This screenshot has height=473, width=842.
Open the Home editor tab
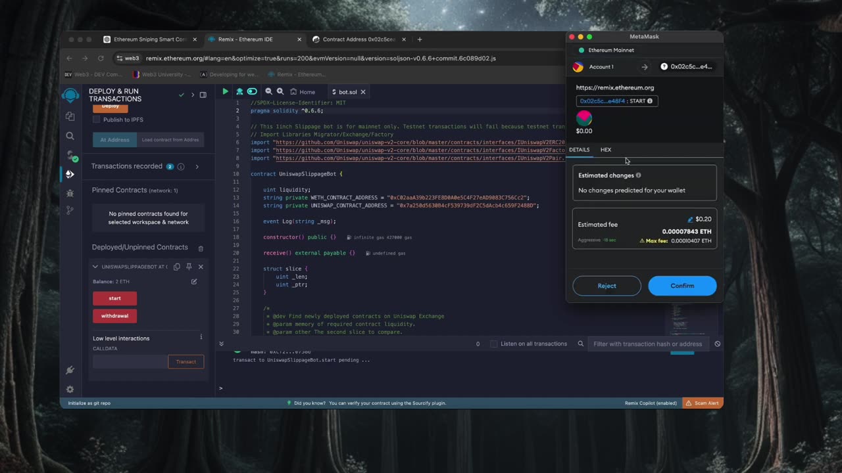click(x=303, y=92)
